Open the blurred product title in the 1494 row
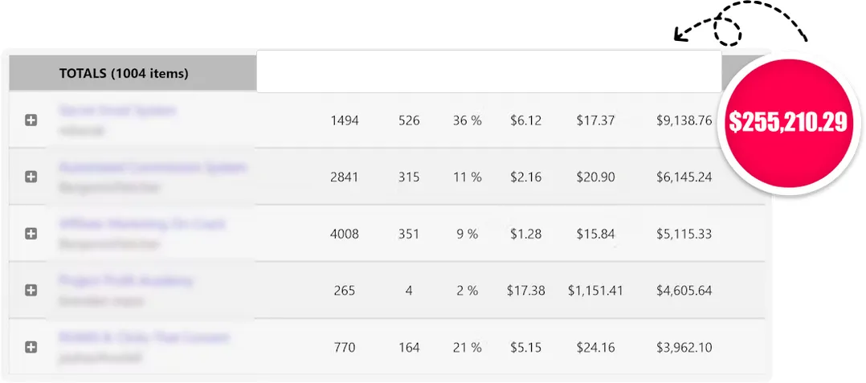866x383 pixels. [x=117, y=110]
